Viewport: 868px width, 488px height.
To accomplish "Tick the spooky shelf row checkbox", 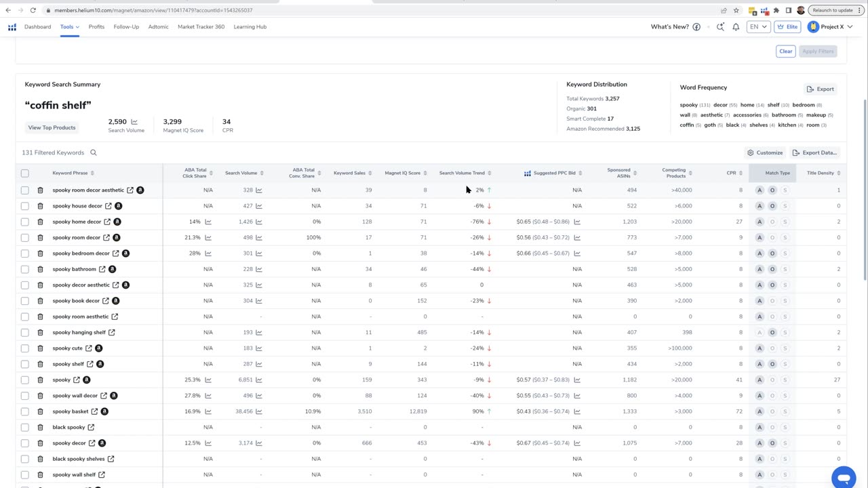I will click(25, 364).
